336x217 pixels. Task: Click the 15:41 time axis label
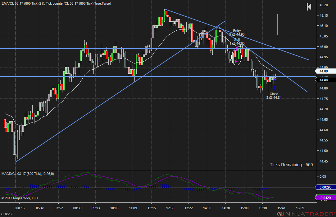pyautogui.click(x=281, y=208)
